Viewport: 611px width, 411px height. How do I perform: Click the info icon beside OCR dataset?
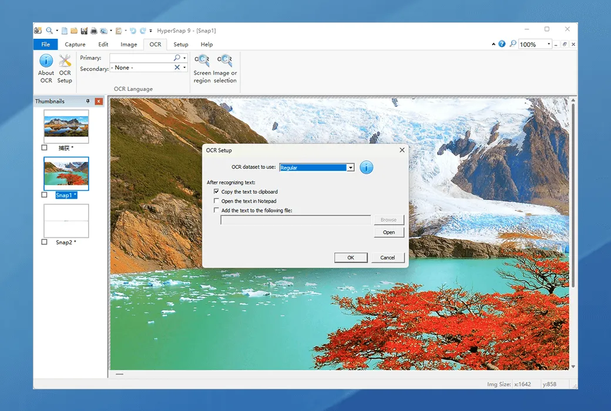pyautogui.click(x=366, y=167)
